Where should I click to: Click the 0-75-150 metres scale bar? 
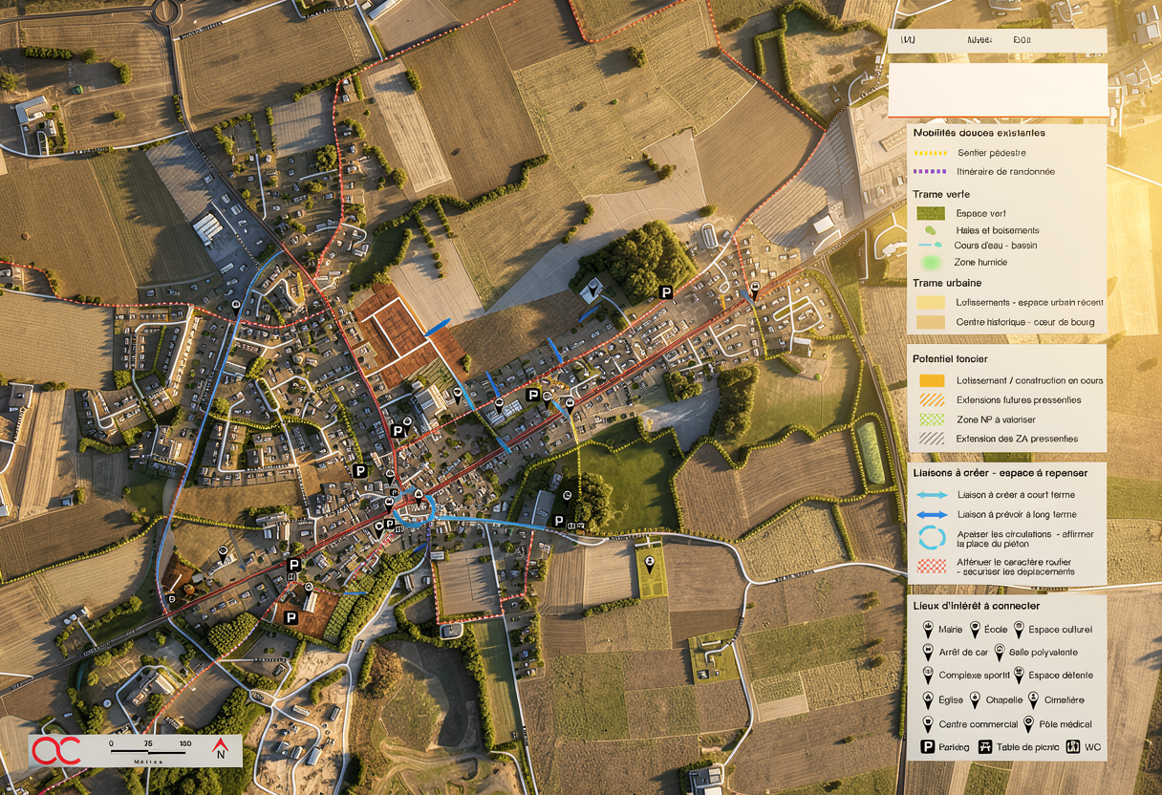(148, 752)
